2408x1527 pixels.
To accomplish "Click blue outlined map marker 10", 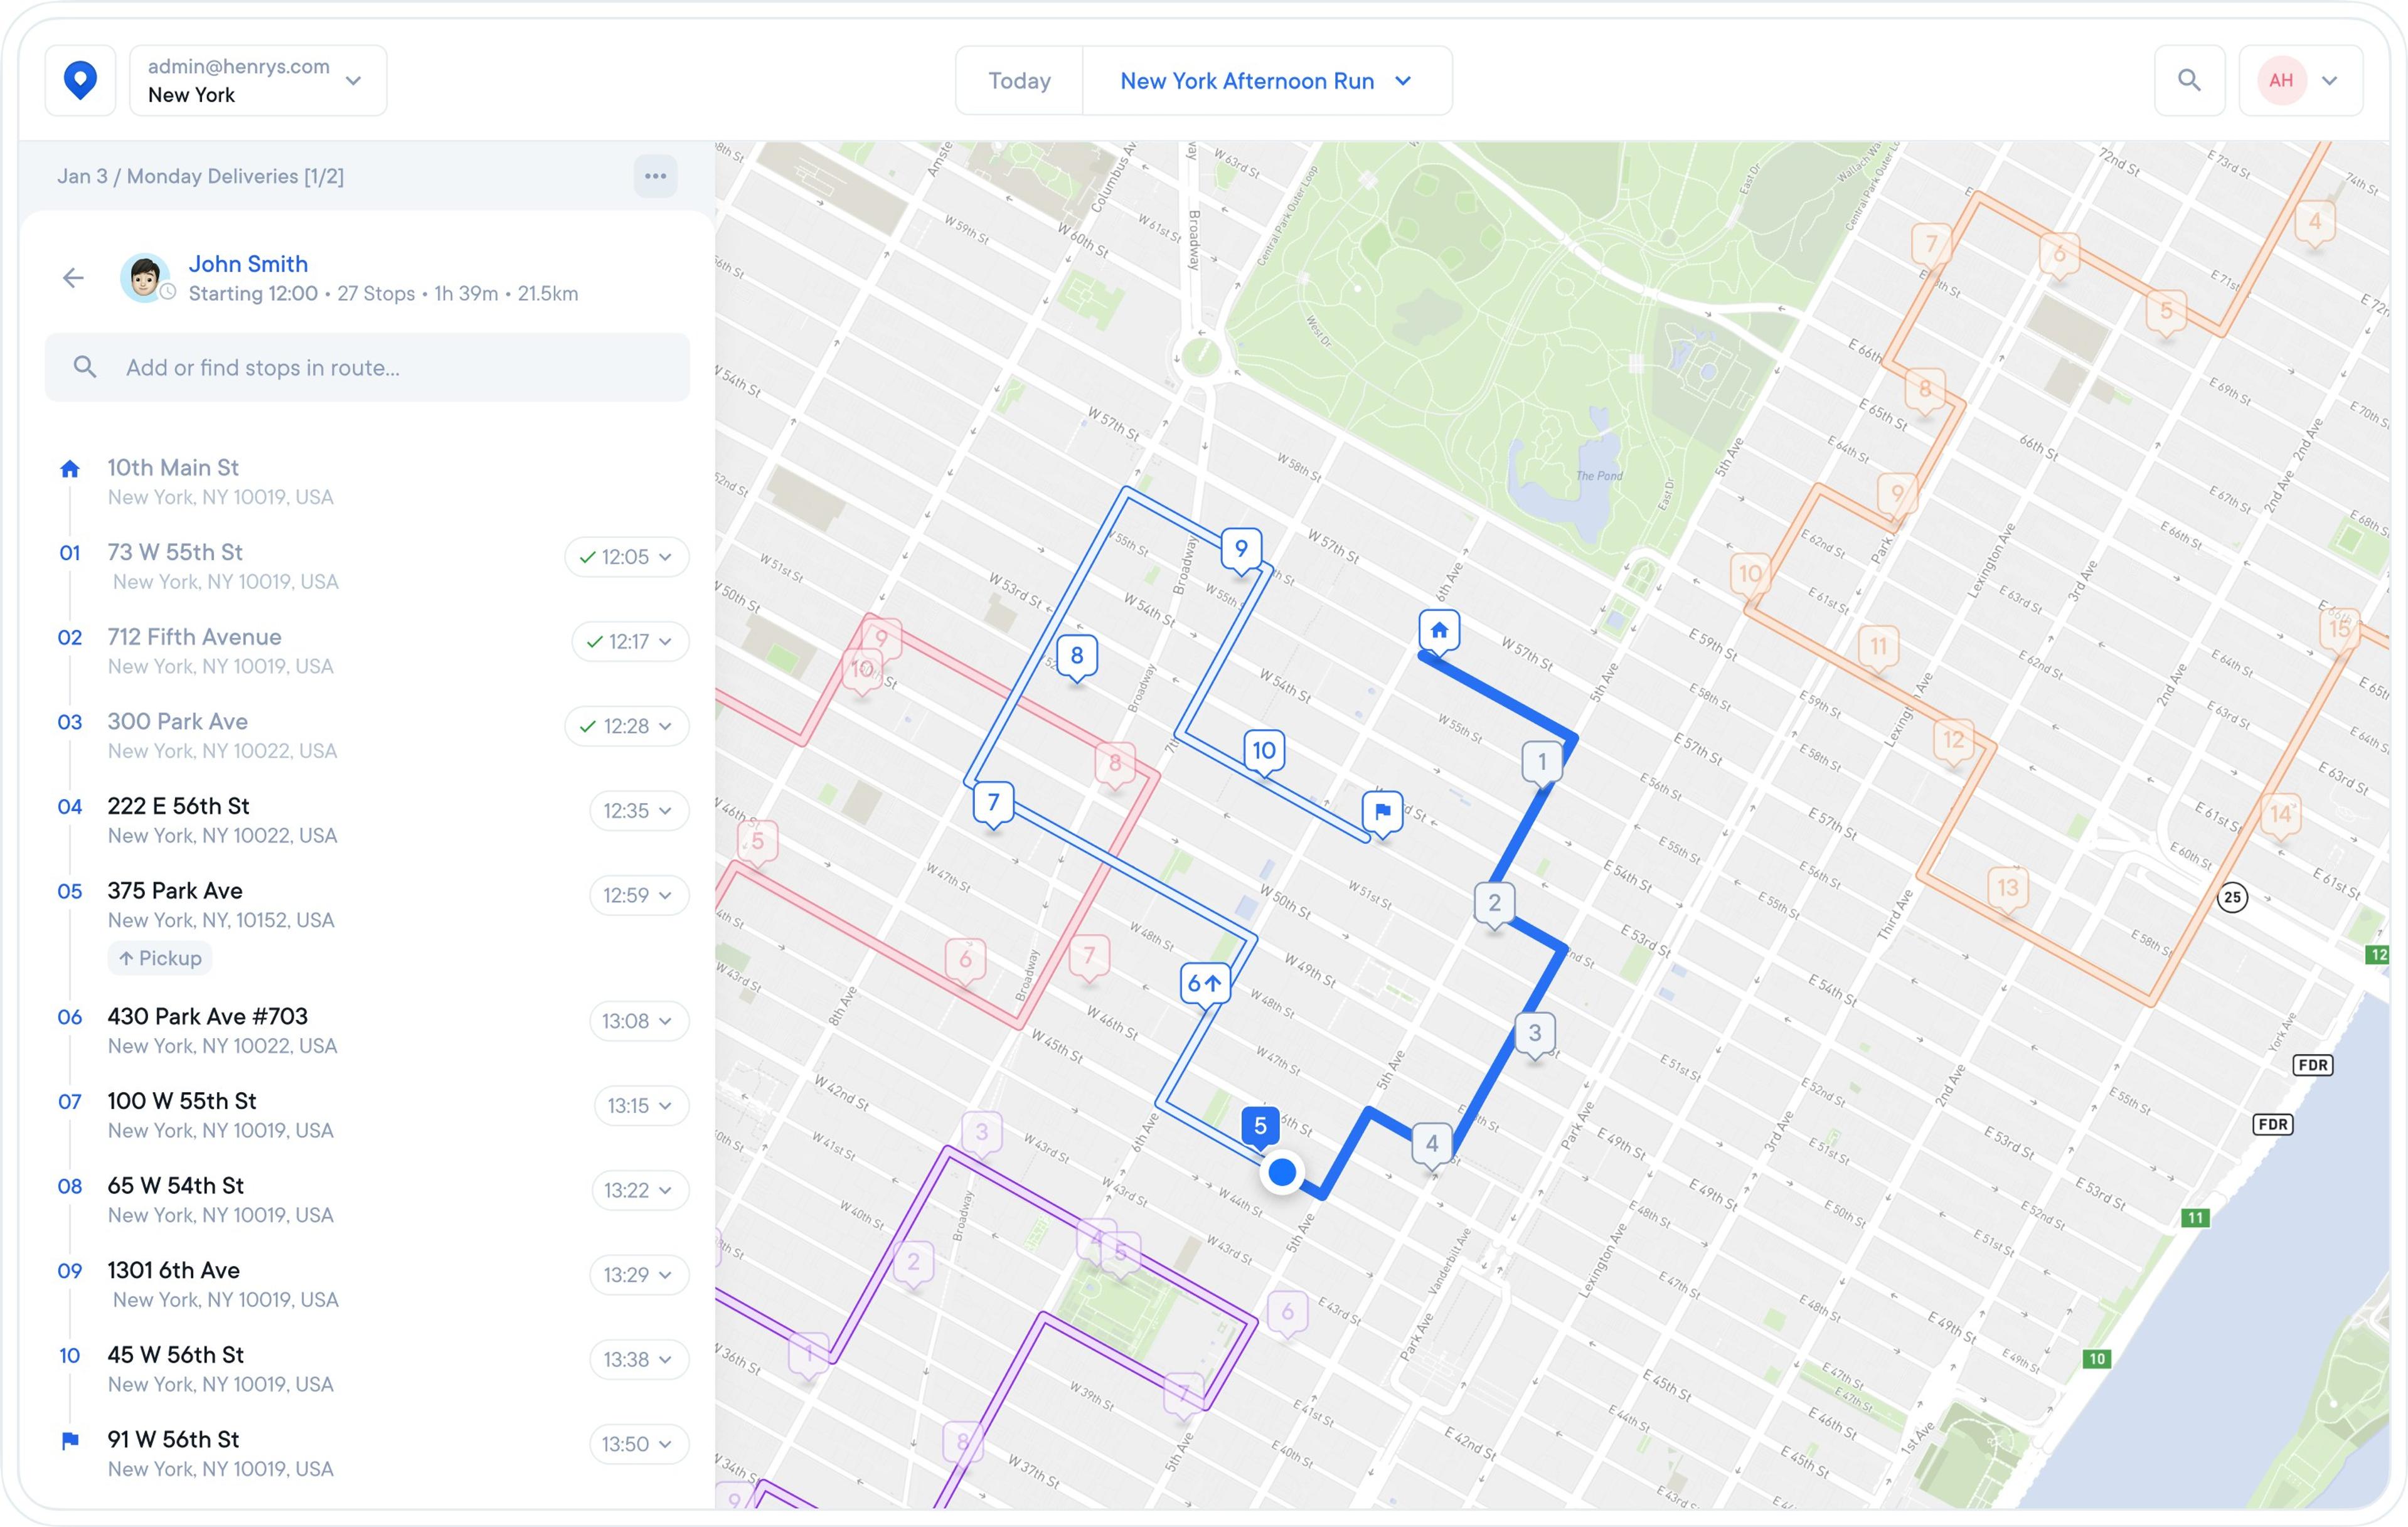I will click(1264, 752).
